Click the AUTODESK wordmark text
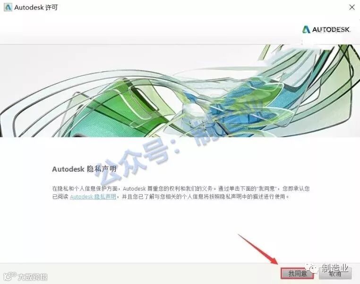The width and height of the screenshot is (360, 284). click(x=331, y=30)
